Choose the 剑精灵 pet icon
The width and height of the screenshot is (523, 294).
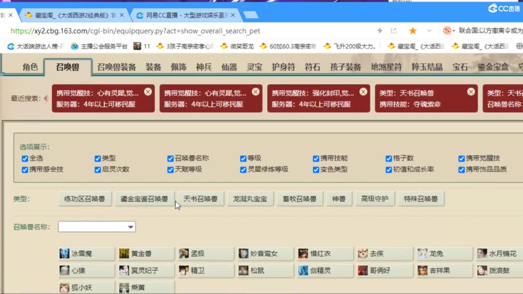click(x=303, y=270)
